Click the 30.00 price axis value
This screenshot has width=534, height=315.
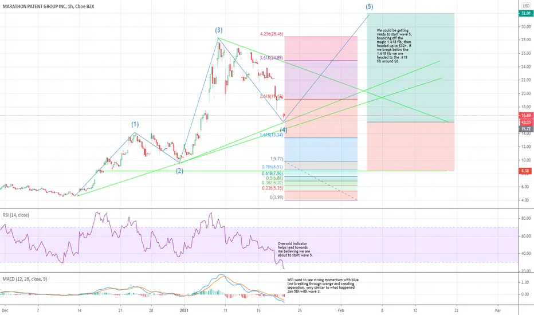click(x=526, y=26)
